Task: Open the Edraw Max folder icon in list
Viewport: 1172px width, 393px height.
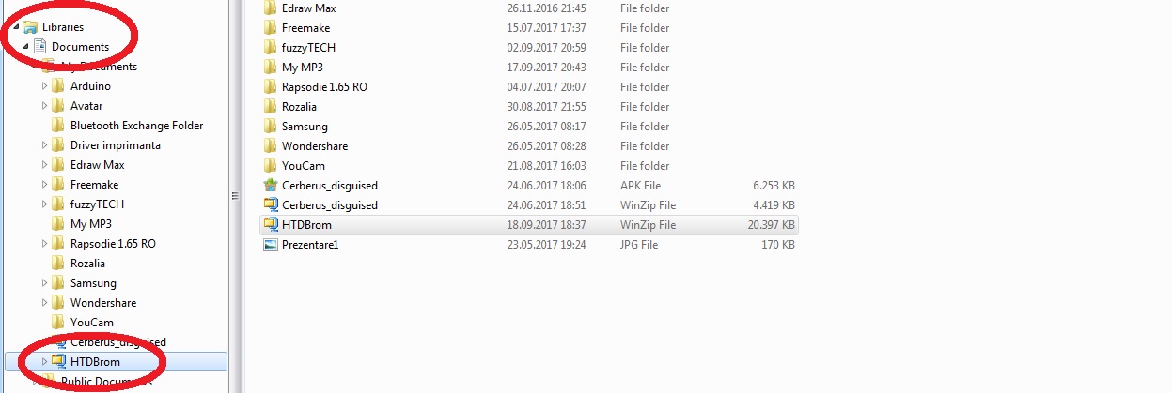Action: [x=271, y=8]
